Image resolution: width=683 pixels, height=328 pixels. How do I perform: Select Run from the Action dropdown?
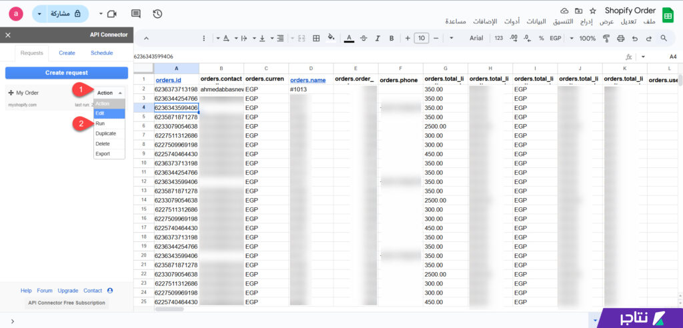point(109,124)
